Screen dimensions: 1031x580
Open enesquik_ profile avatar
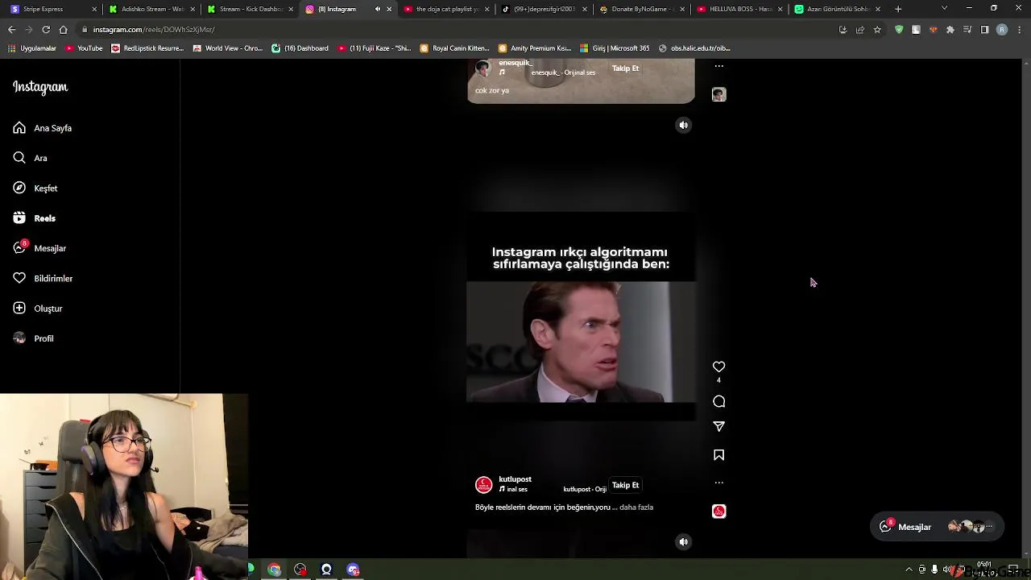tap(483, 68)
